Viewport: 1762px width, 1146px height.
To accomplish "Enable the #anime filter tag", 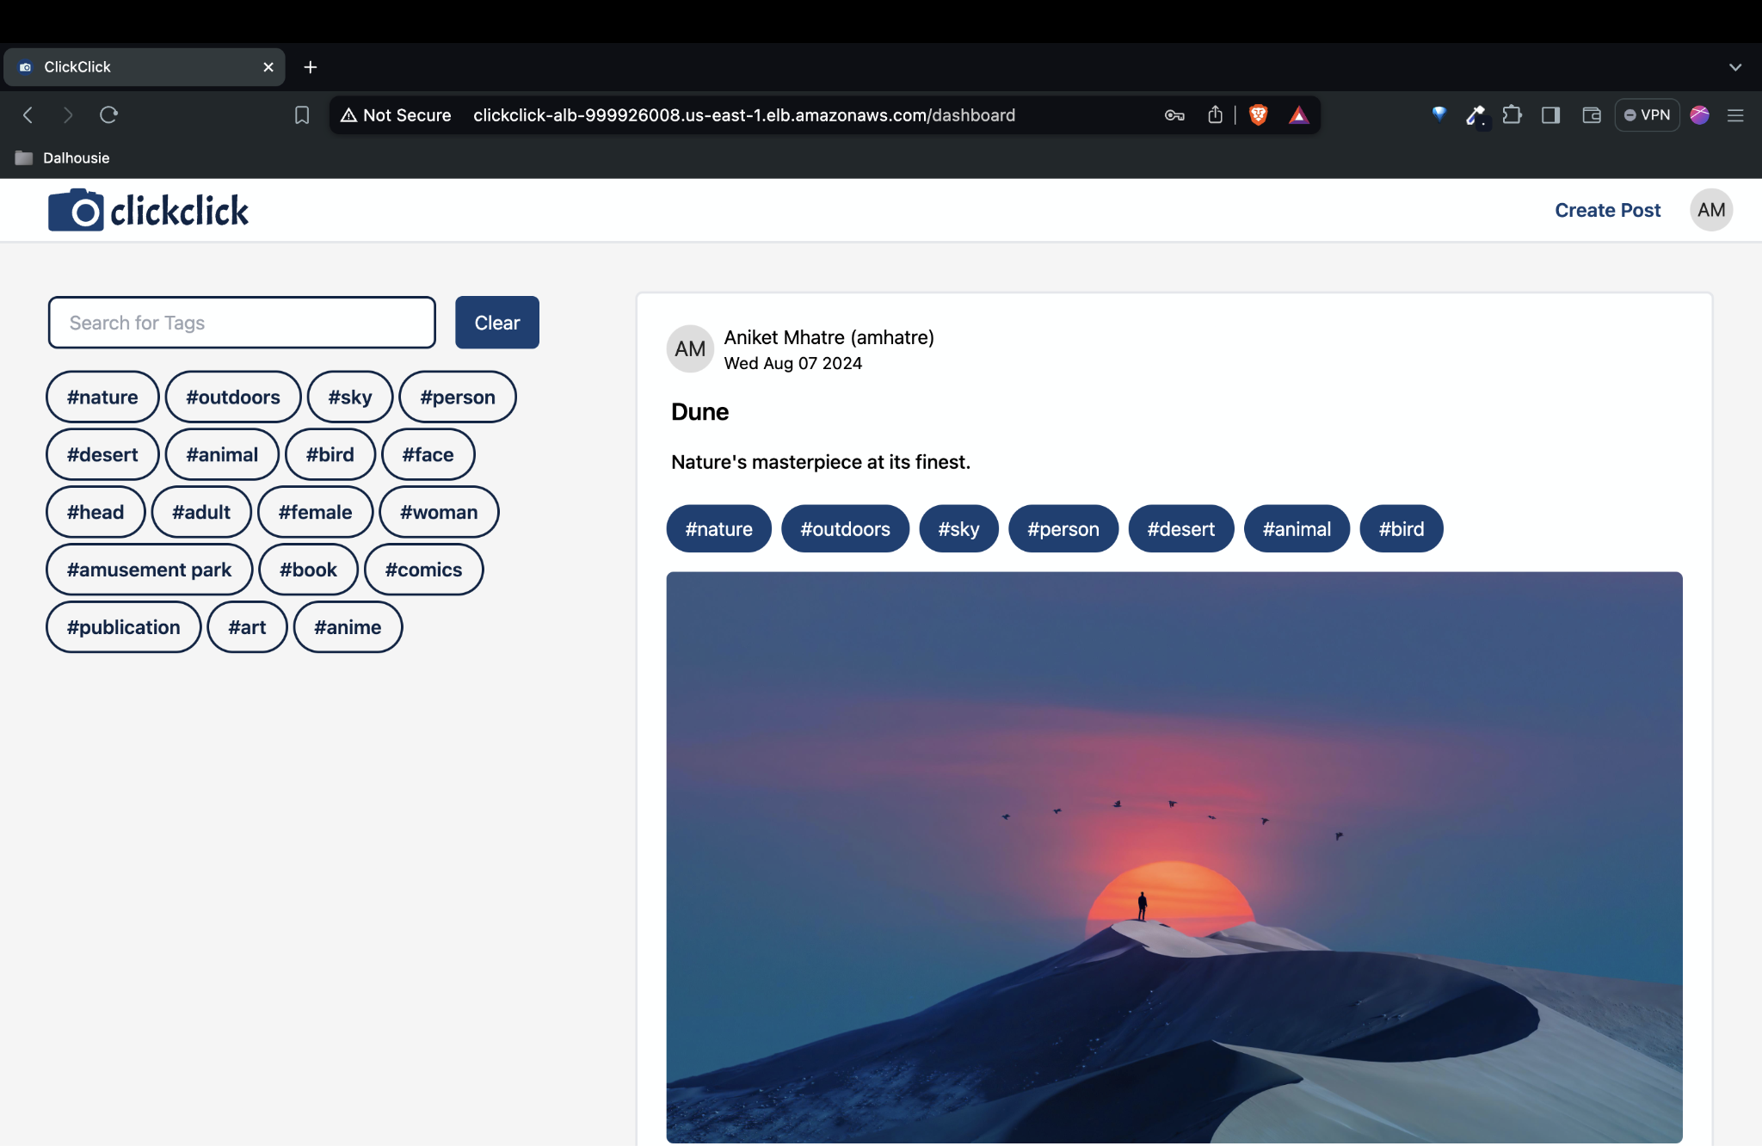I will (348, 627).
